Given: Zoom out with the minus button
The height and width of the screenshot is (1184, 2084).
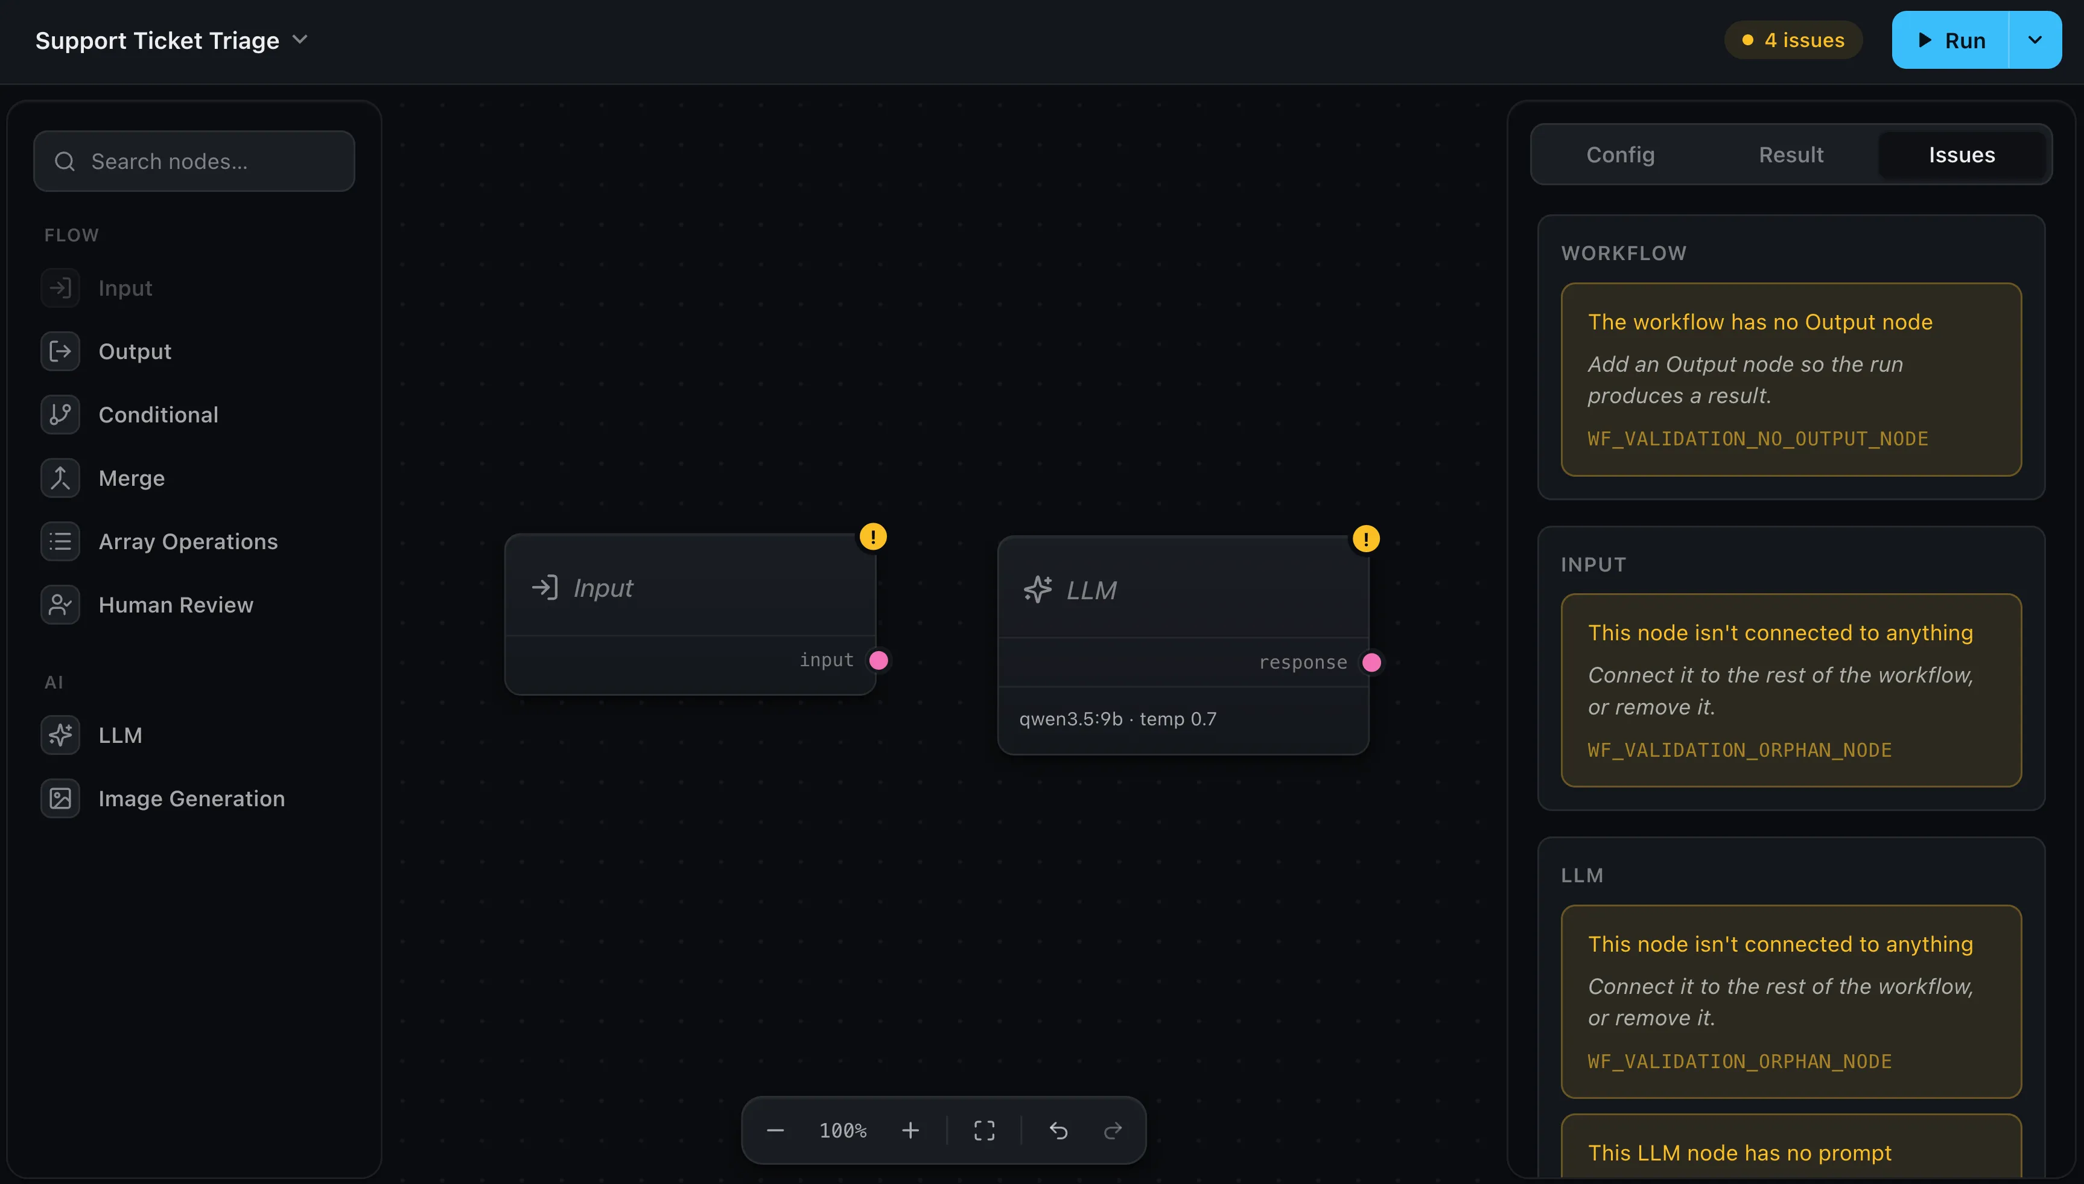Looking at the screenshot, I should [x=775, y=1130].
